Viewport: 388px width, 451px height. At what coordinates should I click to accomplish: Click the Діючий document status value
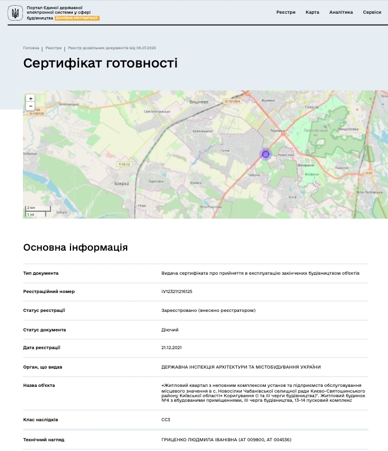[170, 330]
